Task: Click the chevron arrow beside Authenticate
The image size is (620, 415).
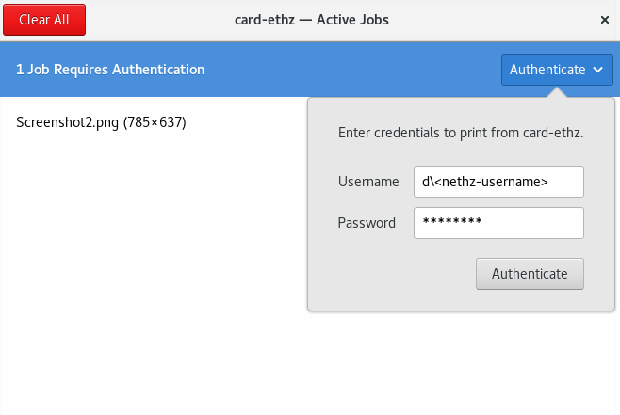Action: tap(597, 70)
